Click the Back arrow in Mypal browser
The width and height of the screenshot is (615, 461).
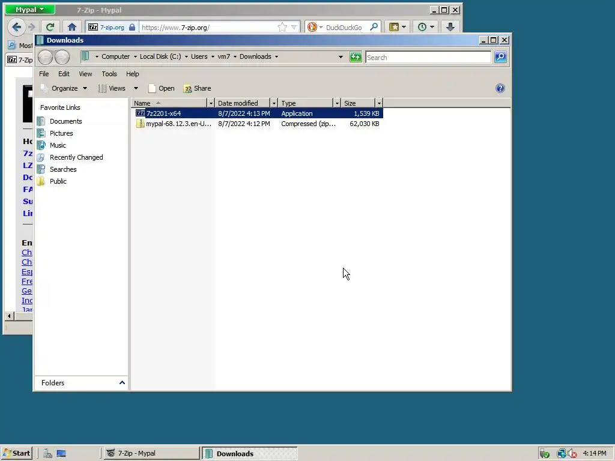pyautogui.click(x=16, y=27)
